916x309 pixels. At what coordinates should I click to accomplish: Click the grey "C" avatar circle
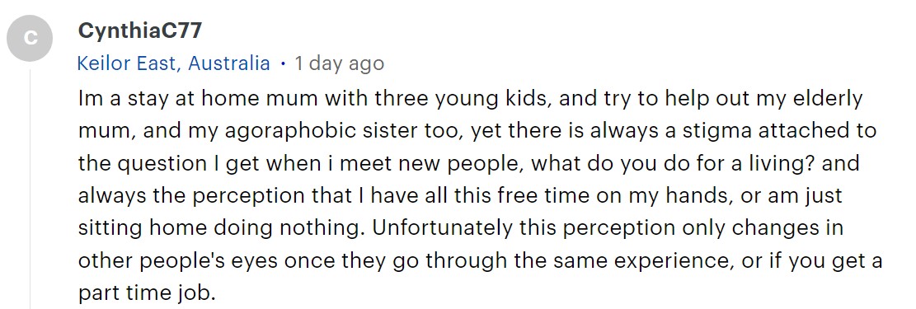tap(30, 38)
